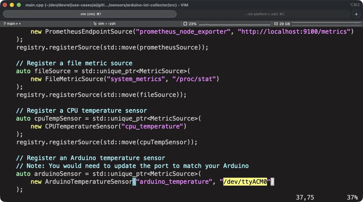This screenshot has height=202, width=363.
Task: Minimize the VIM terminal window
Action: [x=12, y=5]
